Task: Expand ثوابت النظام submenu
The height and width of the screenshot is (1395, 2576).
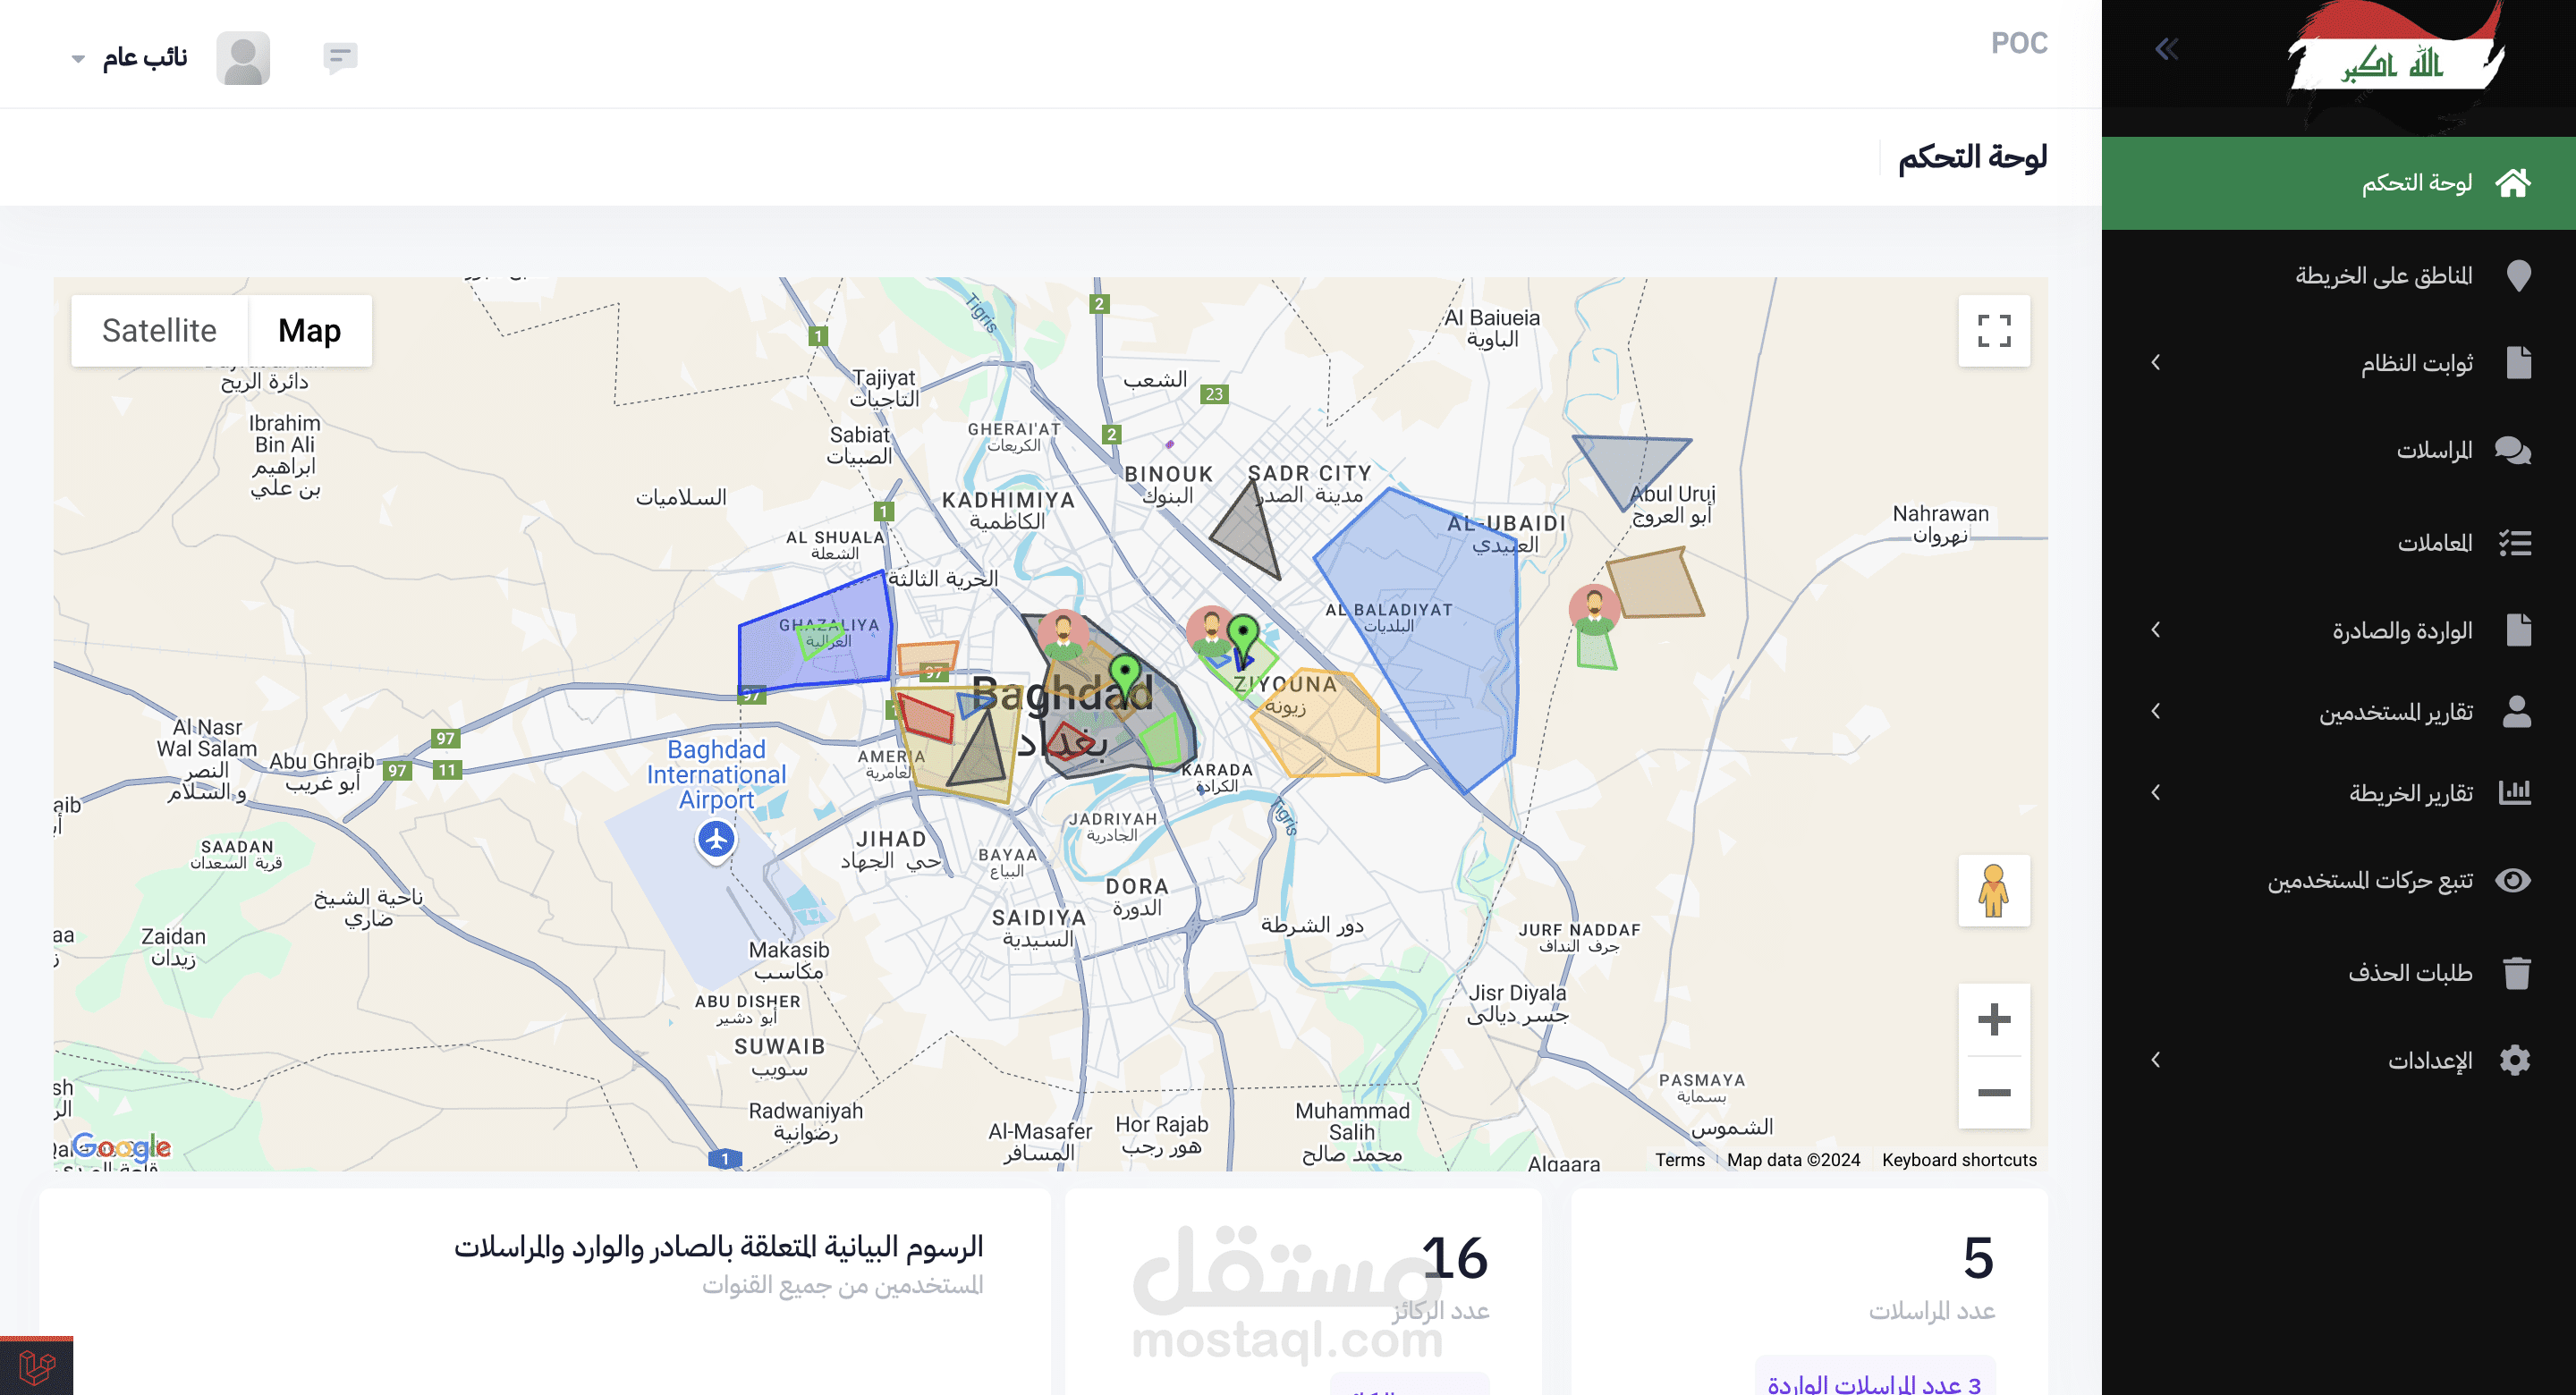Action: [2156, 362]
